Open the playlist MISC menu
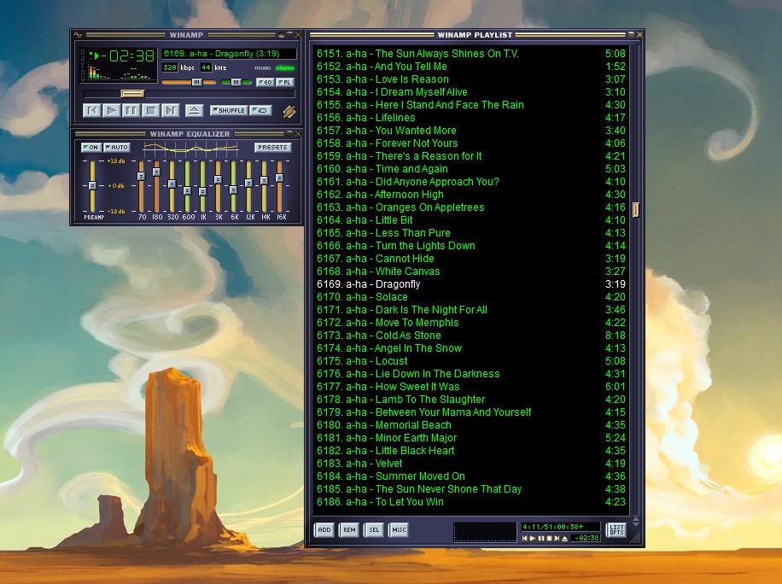Image resolution: width=782 pixels, height=584 pixels. (x=399, y=529)
